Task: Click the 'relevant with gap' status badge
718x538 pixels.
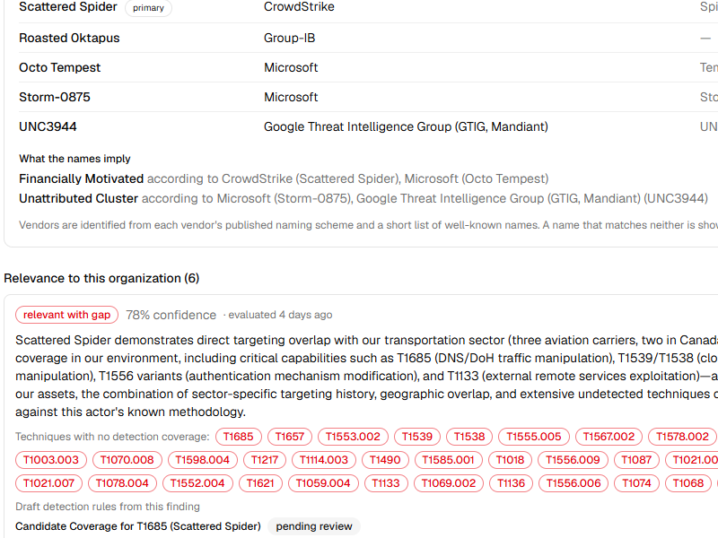Action: tap(66, 315)
